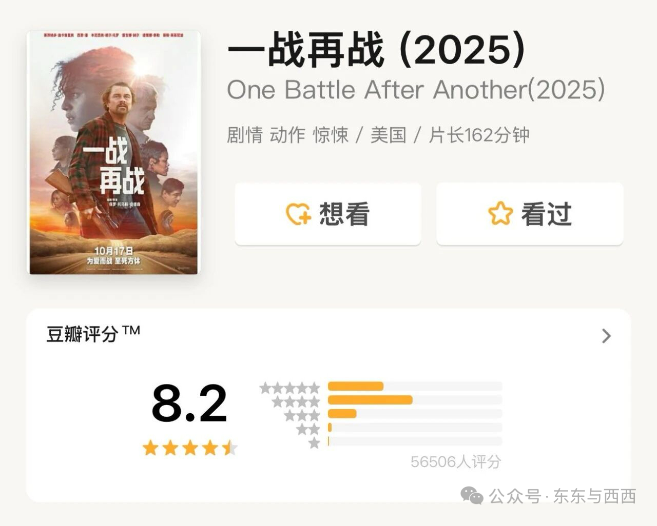Mark movie as 想看 (want to watch)

328,214
